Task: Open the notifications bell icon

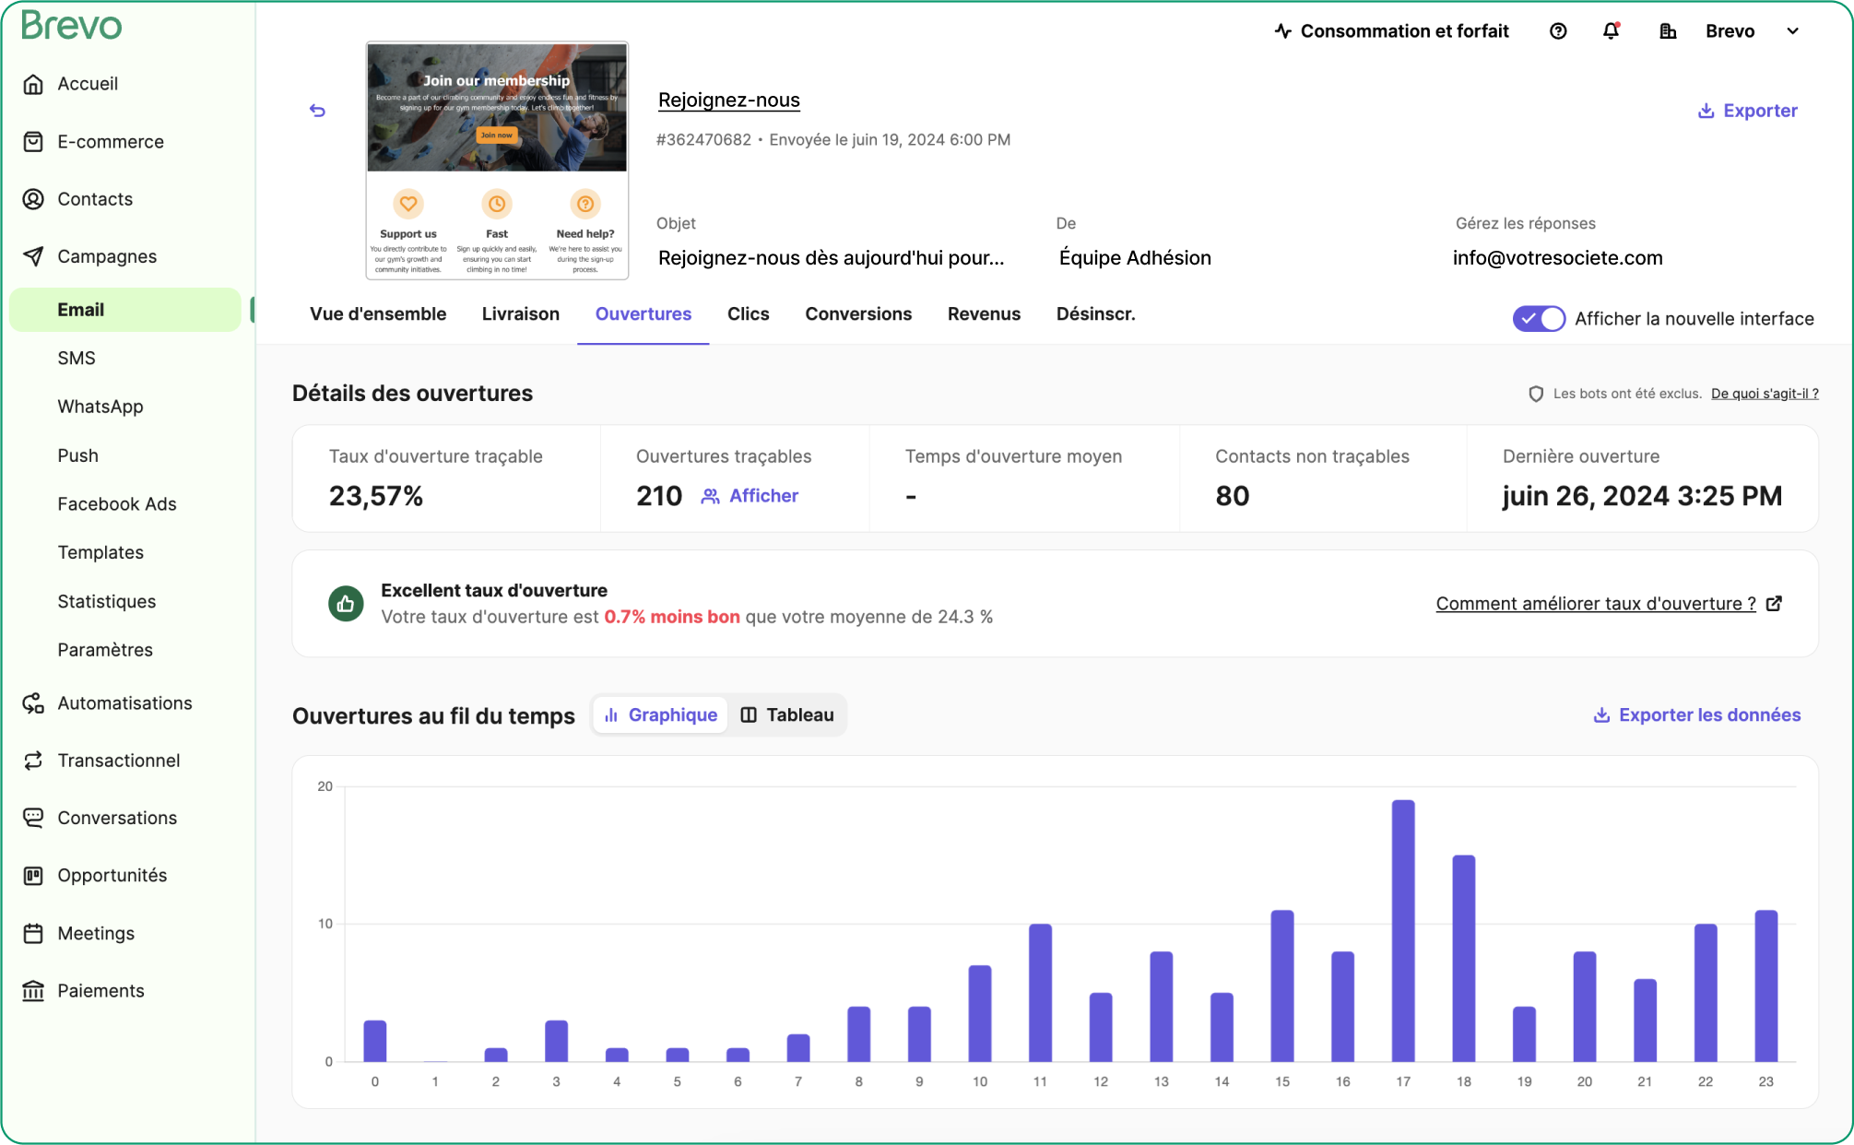Action: coord(1611,31)
